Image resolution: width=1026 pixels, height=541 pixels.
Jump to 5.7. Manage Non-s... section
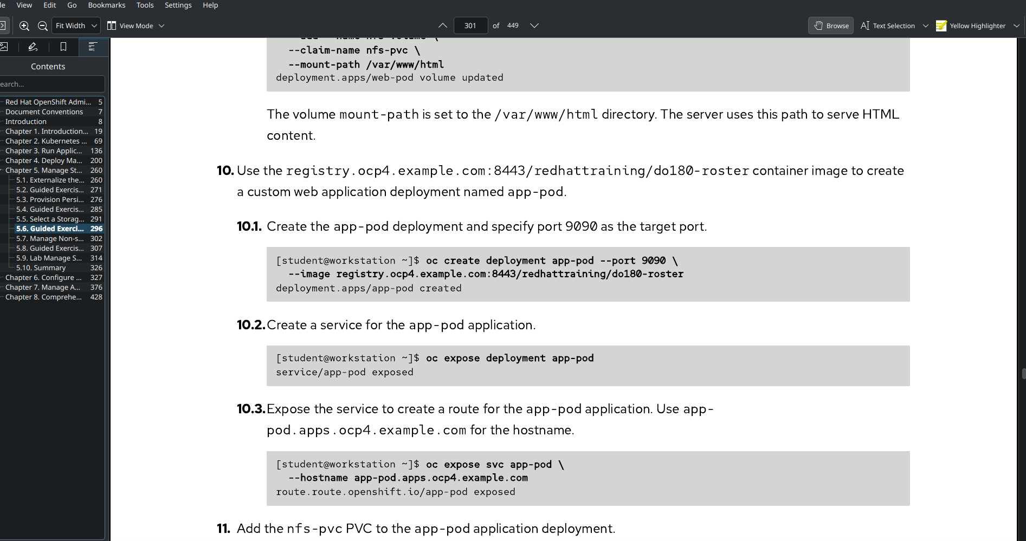pos(50,238)
